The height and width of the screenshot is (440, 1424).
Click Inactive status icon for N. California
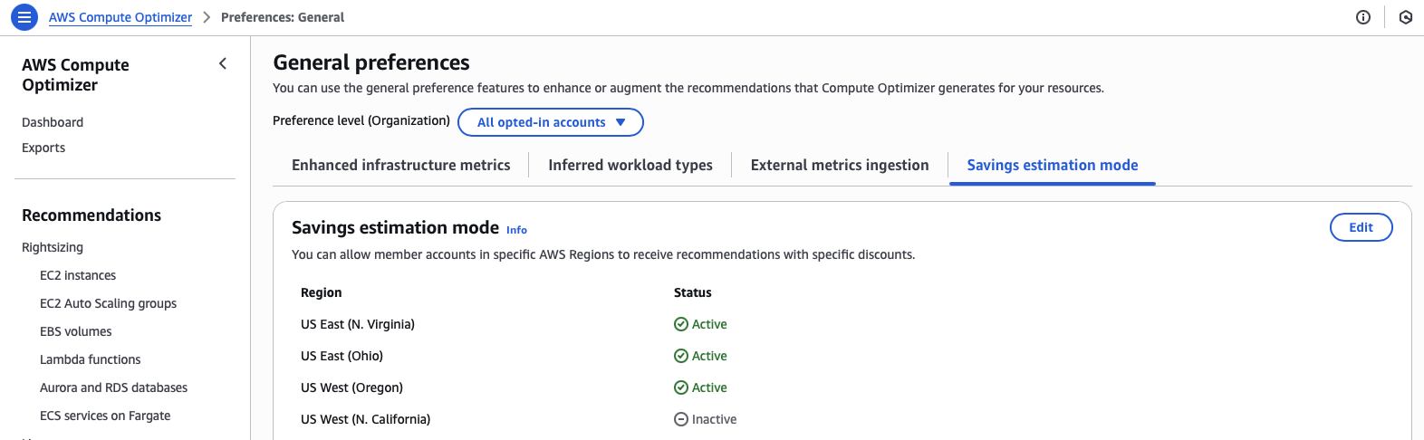tap(681, 419)
